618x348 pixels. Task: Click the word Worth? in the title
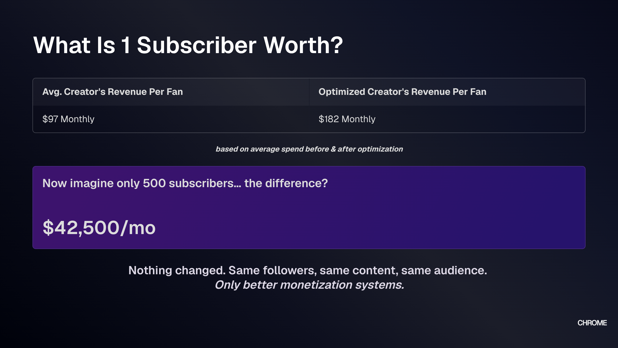tap(303, 45)
